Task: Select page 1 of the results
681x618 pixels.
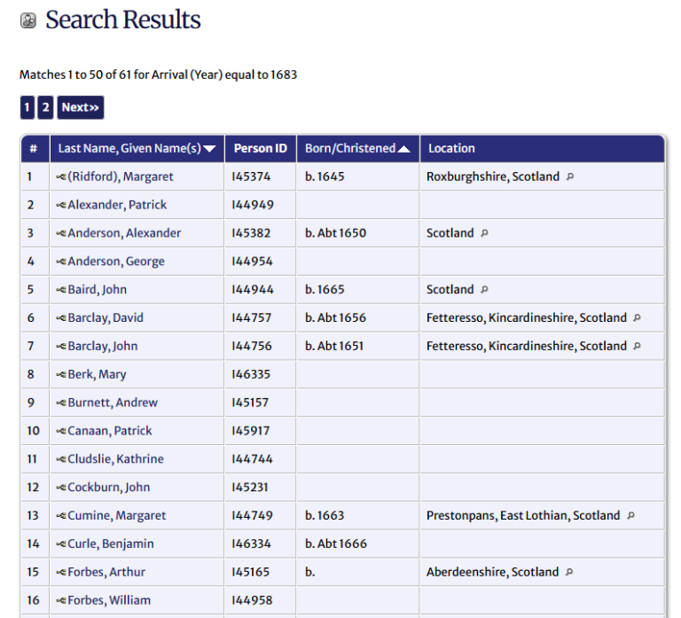Action: point(27,107)
